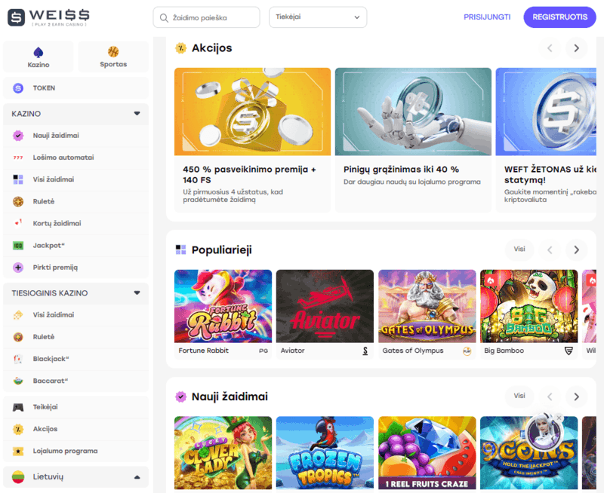Click the search magnifier icon
This screenshot has width=604, height=493.
point(164,17)
